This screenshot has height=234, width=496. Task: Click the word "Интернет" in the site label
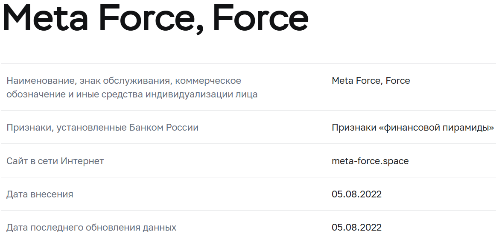tap(82, 161)
